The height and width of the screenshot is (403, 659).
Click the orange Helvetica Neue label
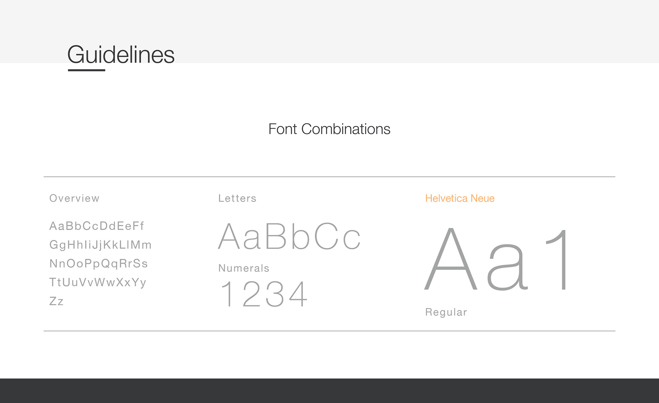(x=460, y=198)
